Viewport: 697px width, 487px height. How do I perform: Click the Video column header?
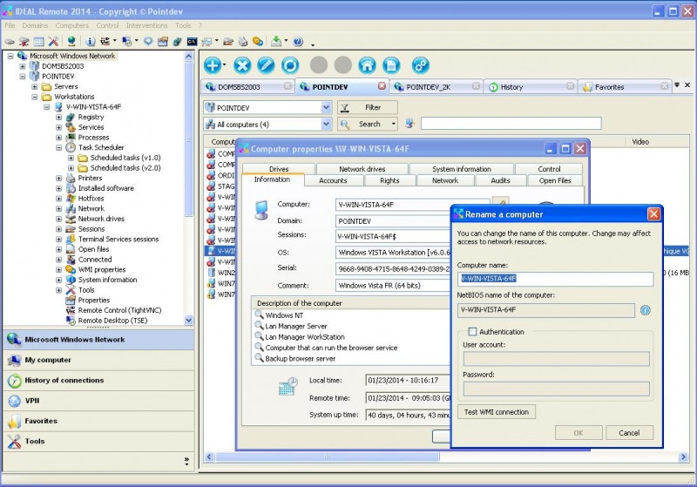coord(640,142)
